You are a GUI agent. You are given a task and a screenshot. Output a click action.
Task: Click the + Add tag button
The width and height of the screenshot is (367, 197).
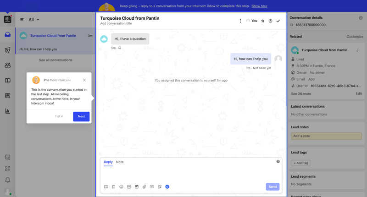(301, 163)
